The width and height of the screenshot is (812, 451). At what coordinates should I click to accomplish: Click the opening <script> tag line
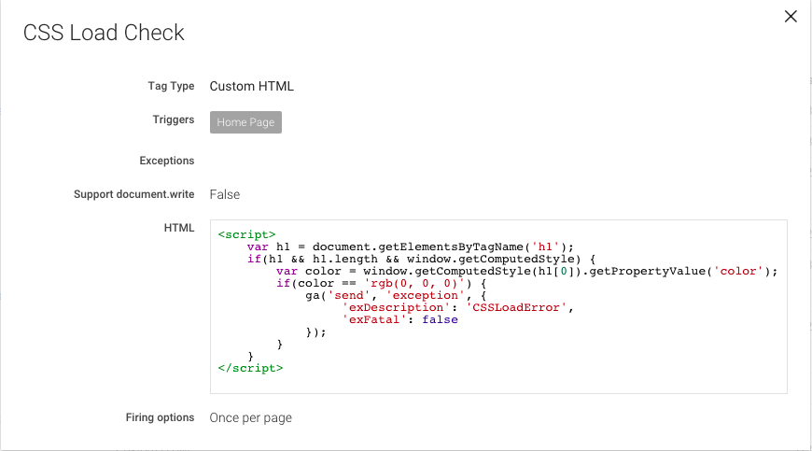tap(246, 234)
